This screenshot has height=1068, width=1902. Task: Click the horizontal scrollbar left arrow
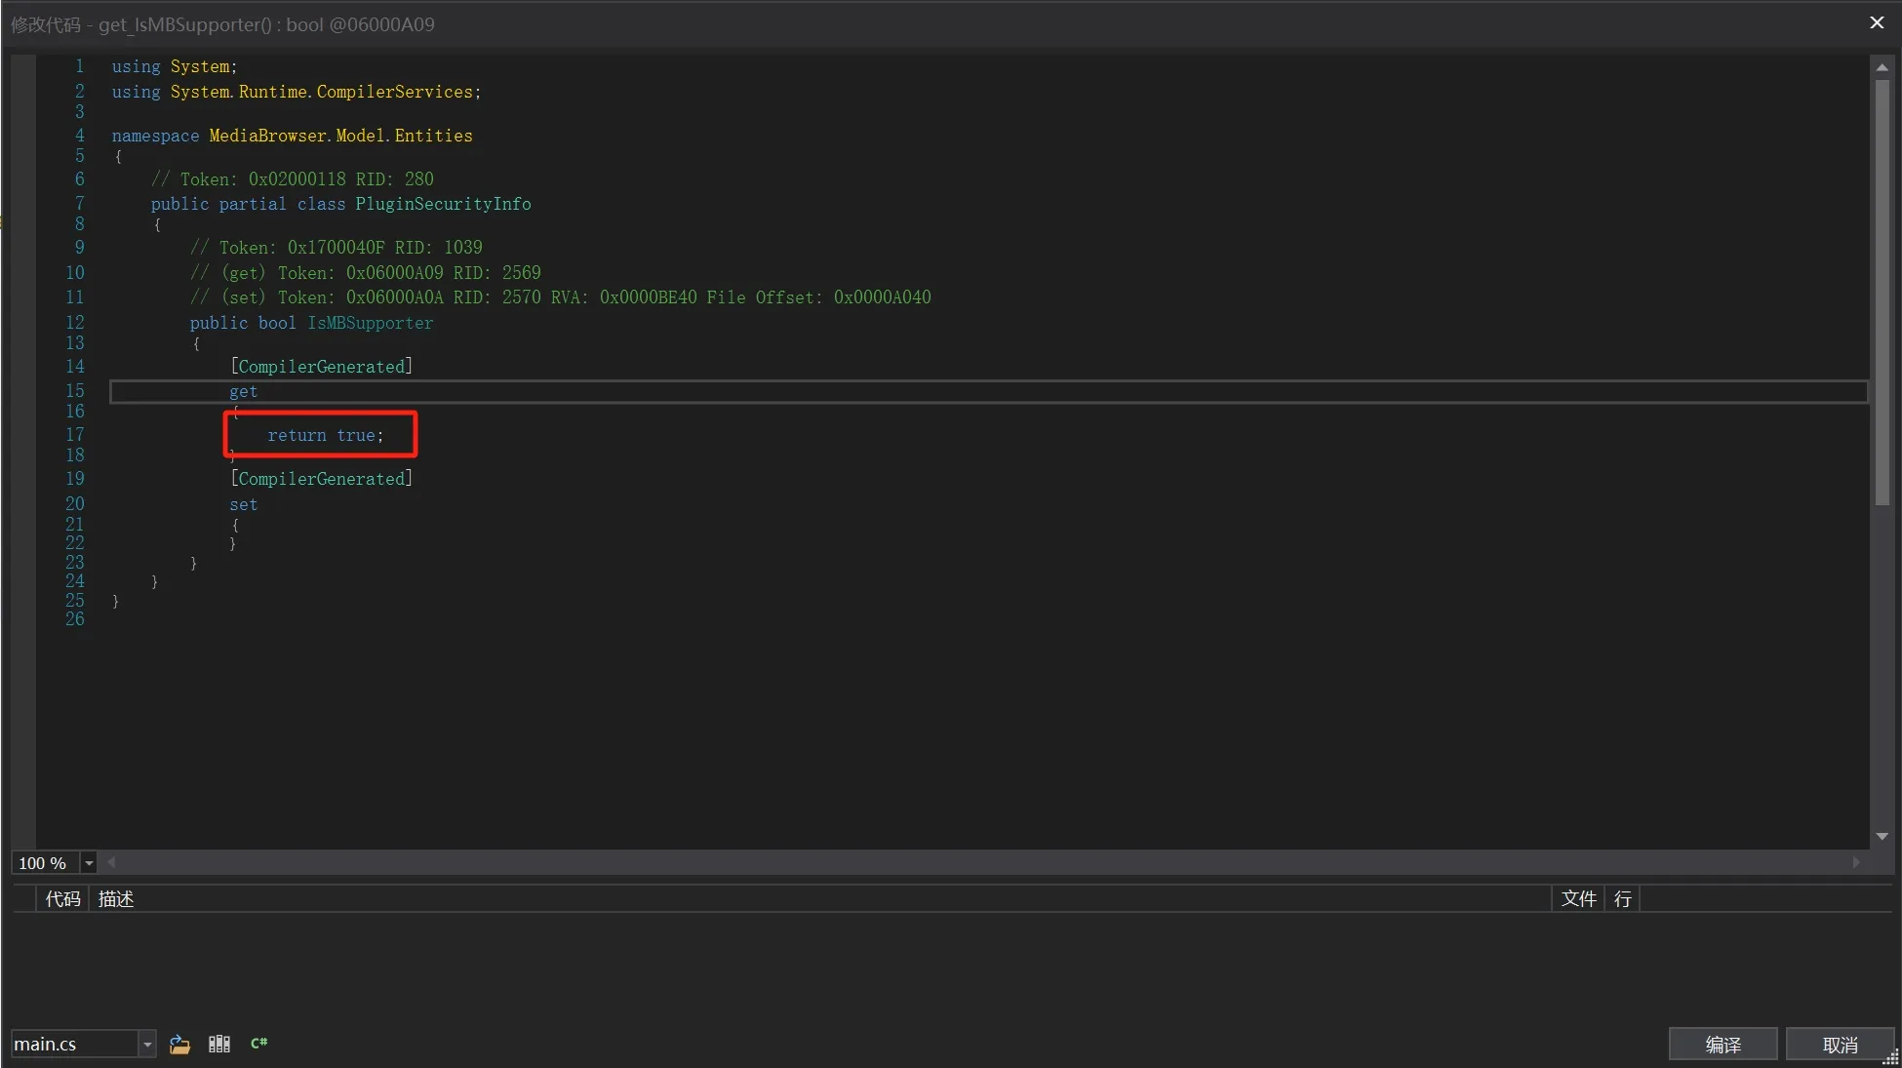pos(111,862)
